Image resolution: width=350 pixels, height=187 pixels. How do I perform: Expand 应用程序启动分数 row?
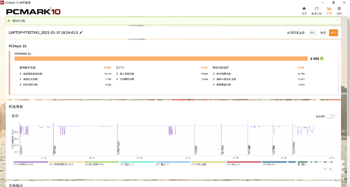point(21,74)
